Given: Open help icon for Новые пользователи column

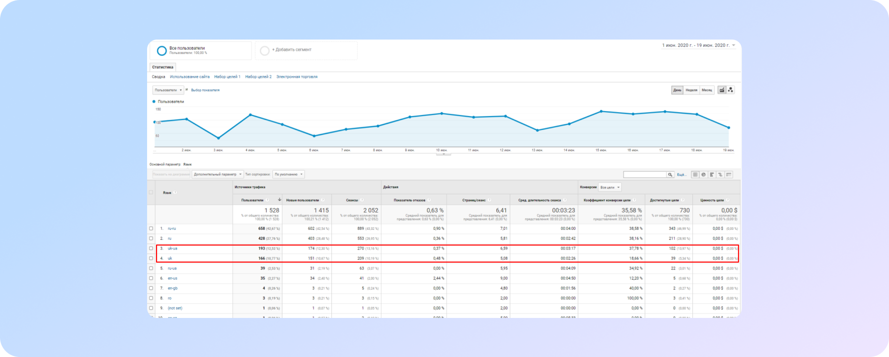Looking at the screenshot, I should click(323, 200).
